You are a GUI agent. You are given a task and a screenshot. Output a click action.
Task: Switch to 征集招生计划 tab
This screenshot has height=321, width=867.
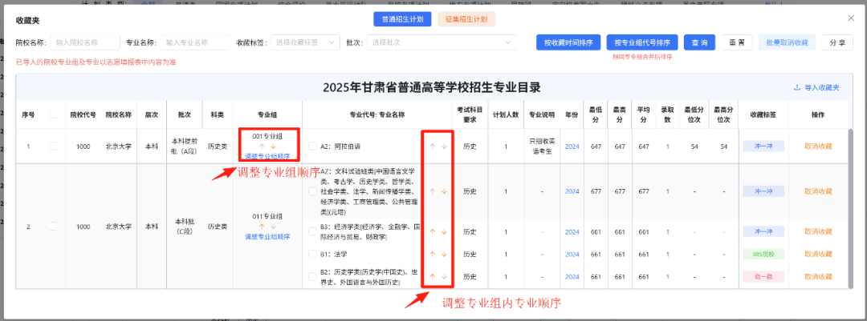pyautogui.click(x=466, y=18)
